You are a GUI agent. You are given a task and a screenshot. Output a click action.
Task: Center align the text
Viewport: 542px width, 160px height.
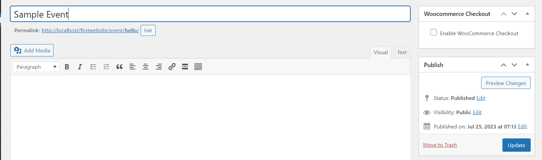click(x=146, y=67)
